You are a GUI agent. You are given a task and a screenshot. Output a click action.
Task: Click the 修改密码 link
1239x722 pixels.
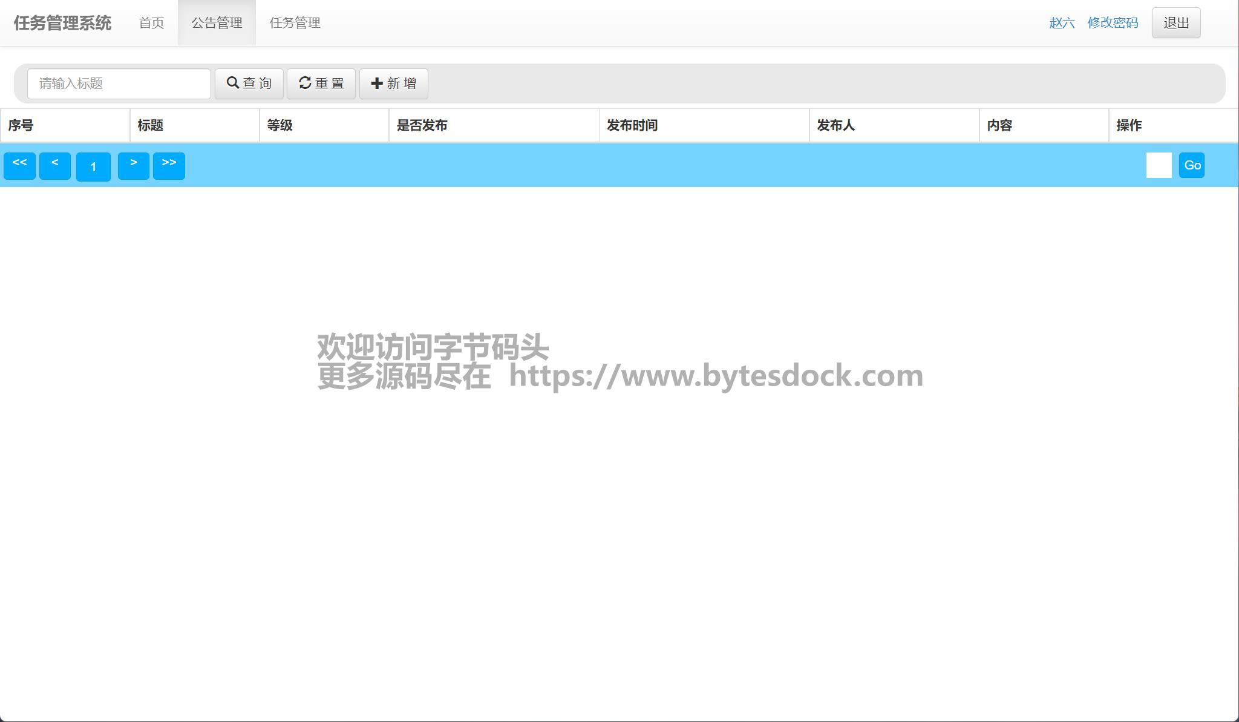click(1113, 23)
